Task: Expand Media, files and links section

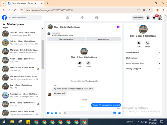Action: (143, 63)
